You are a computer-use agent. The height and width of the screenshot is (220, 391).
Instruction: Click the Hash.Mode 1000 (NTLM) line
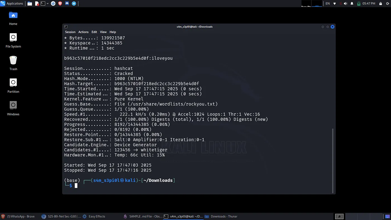coord(104,79)
